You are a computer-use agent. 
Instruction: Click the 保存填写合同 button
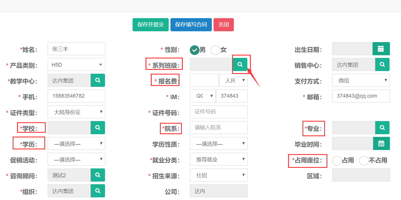coord(191,25)
